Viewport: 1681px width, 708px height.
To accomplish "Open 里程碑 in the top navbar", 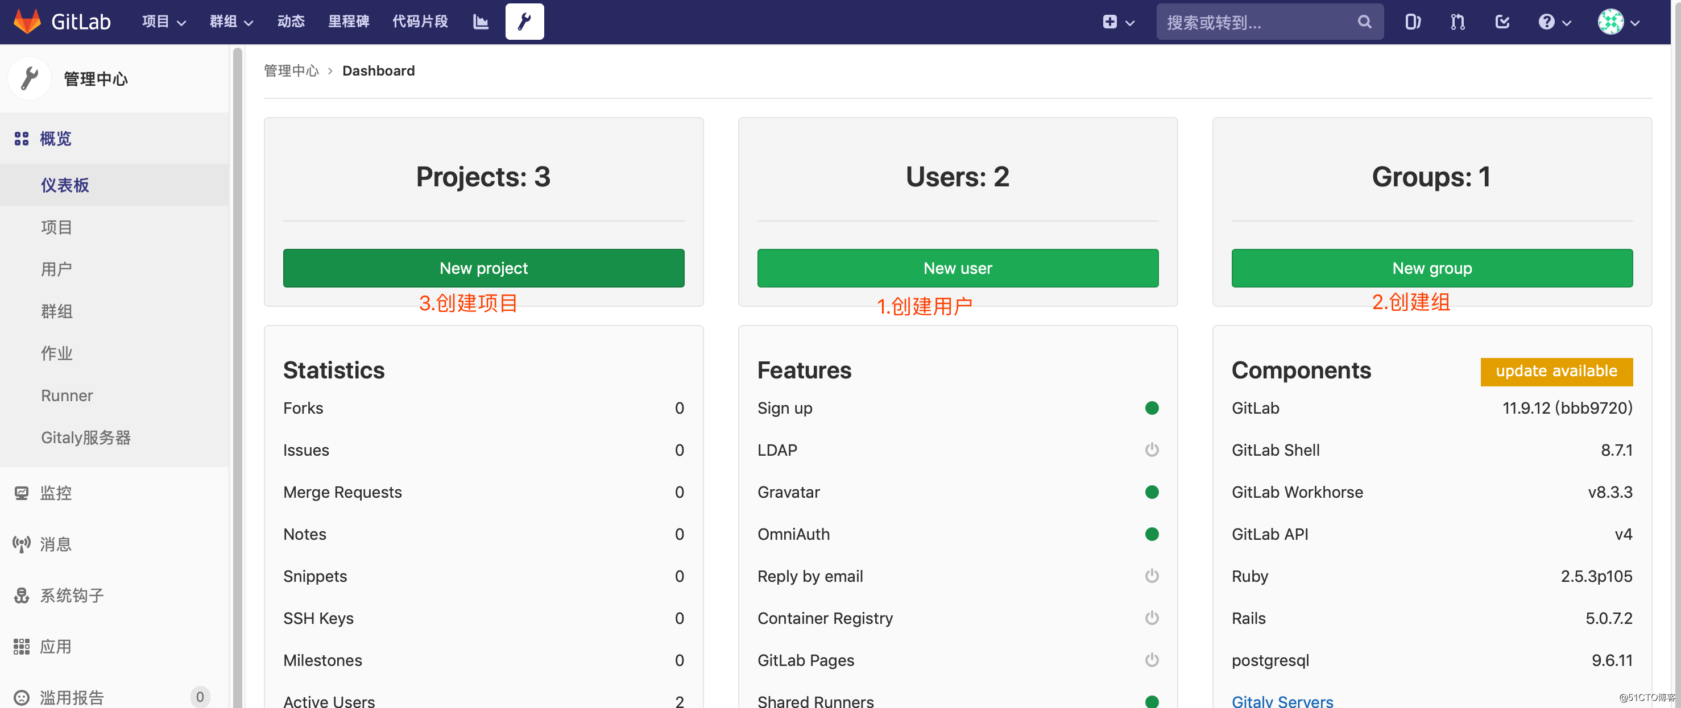I will pos(349,22).
